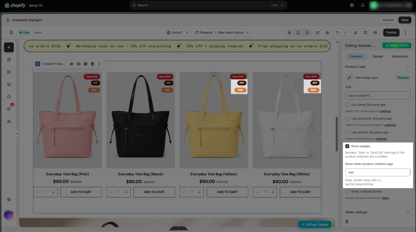Edit the Sale text field Save {{sale}}%

click(377, 95)
